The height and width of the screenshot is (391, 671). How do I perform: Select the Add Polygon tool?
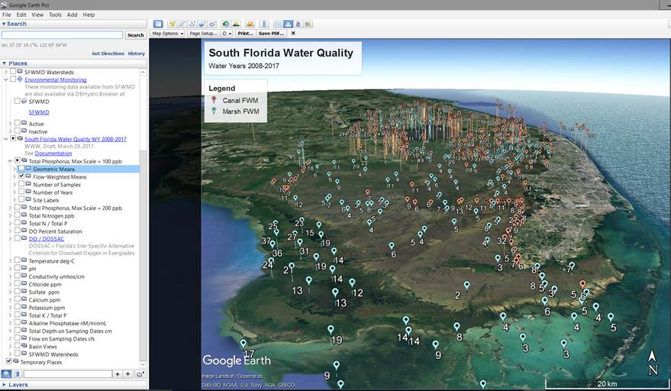182,24
